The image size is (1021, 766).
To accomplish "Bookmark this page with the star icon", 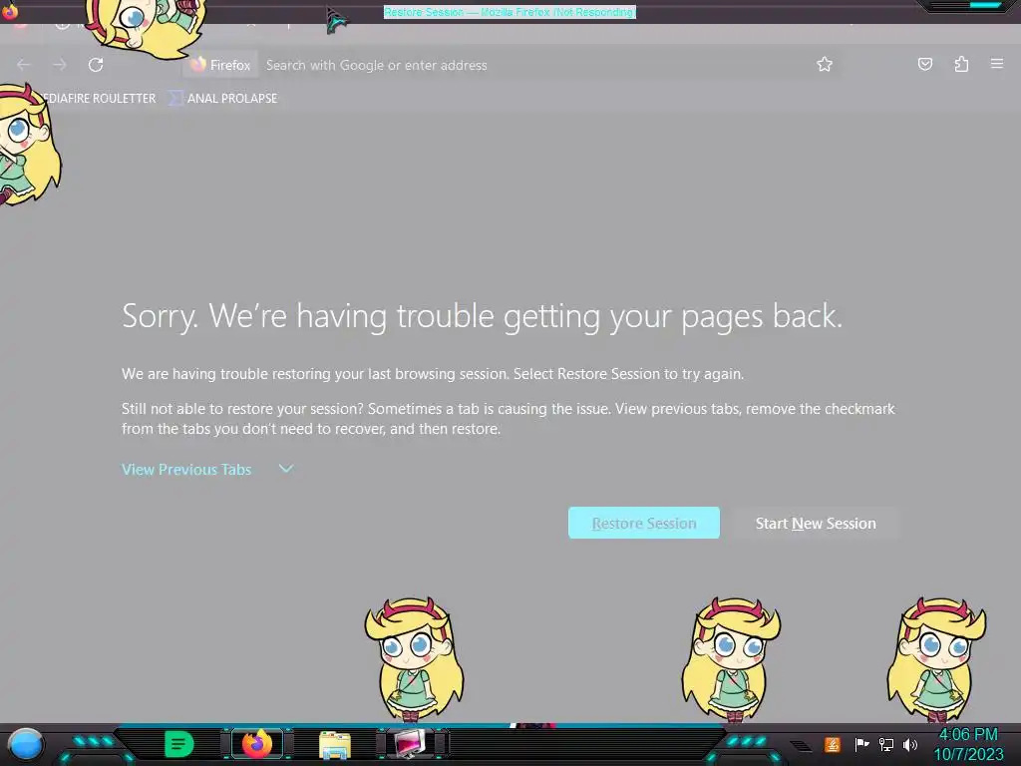I will coord(825,64).
